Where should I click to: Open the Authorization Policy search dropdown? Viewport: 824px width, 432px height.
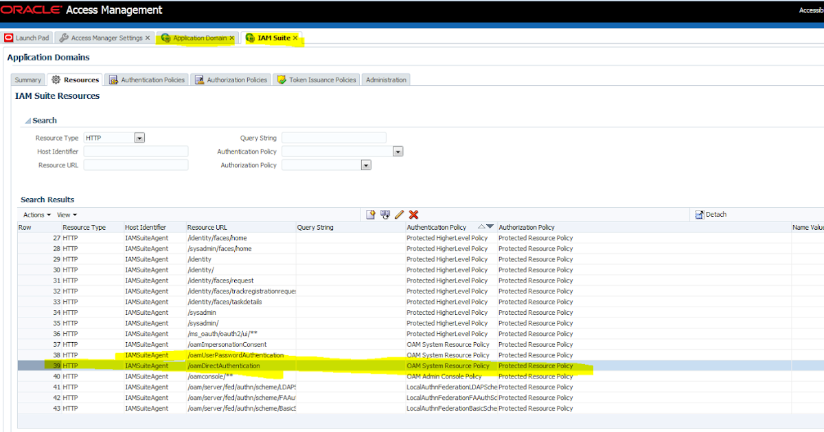pos(366,165)
